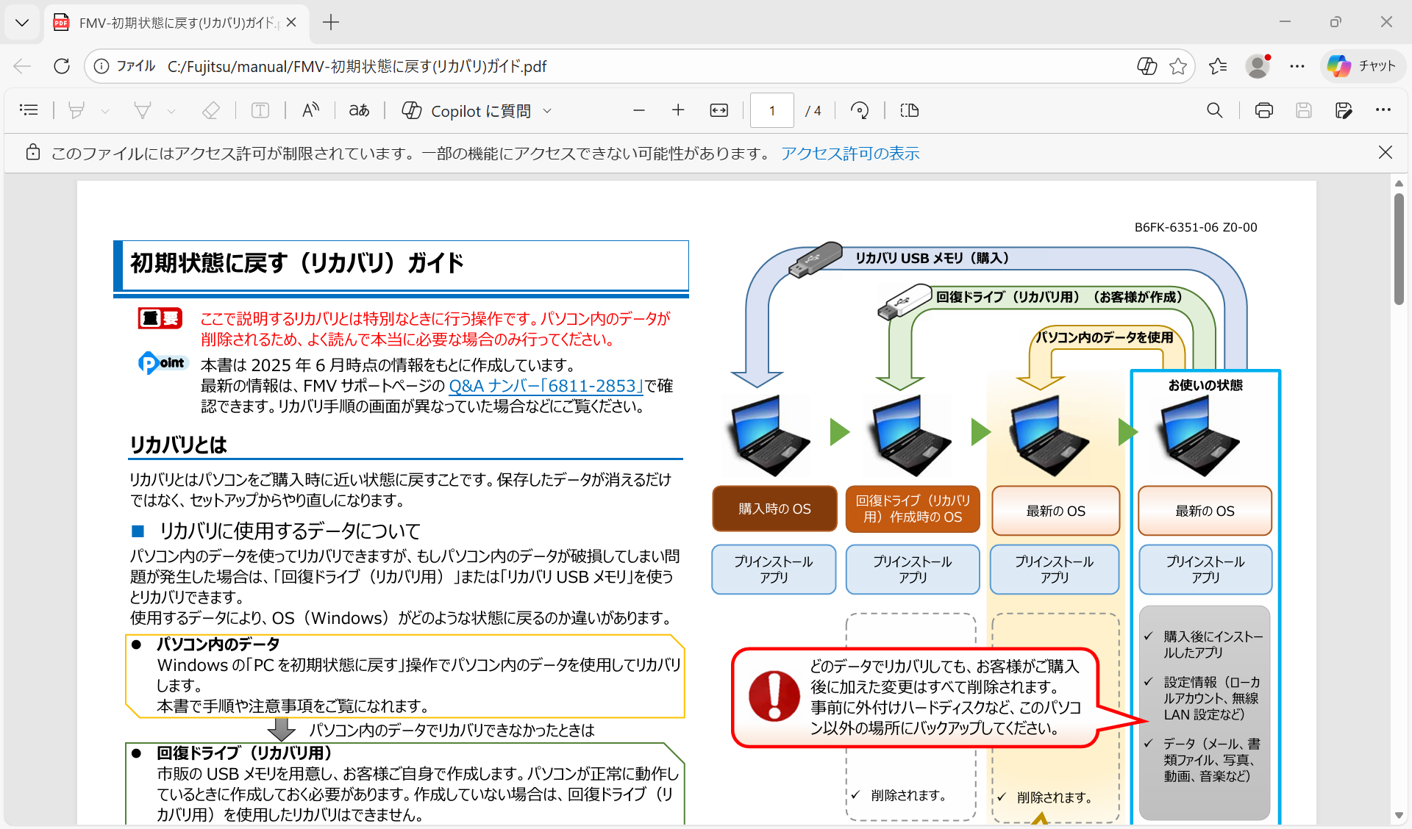Click the page number input field
Image resolution: width=1412 pixels, height=829 pixels.
[771, 110]
